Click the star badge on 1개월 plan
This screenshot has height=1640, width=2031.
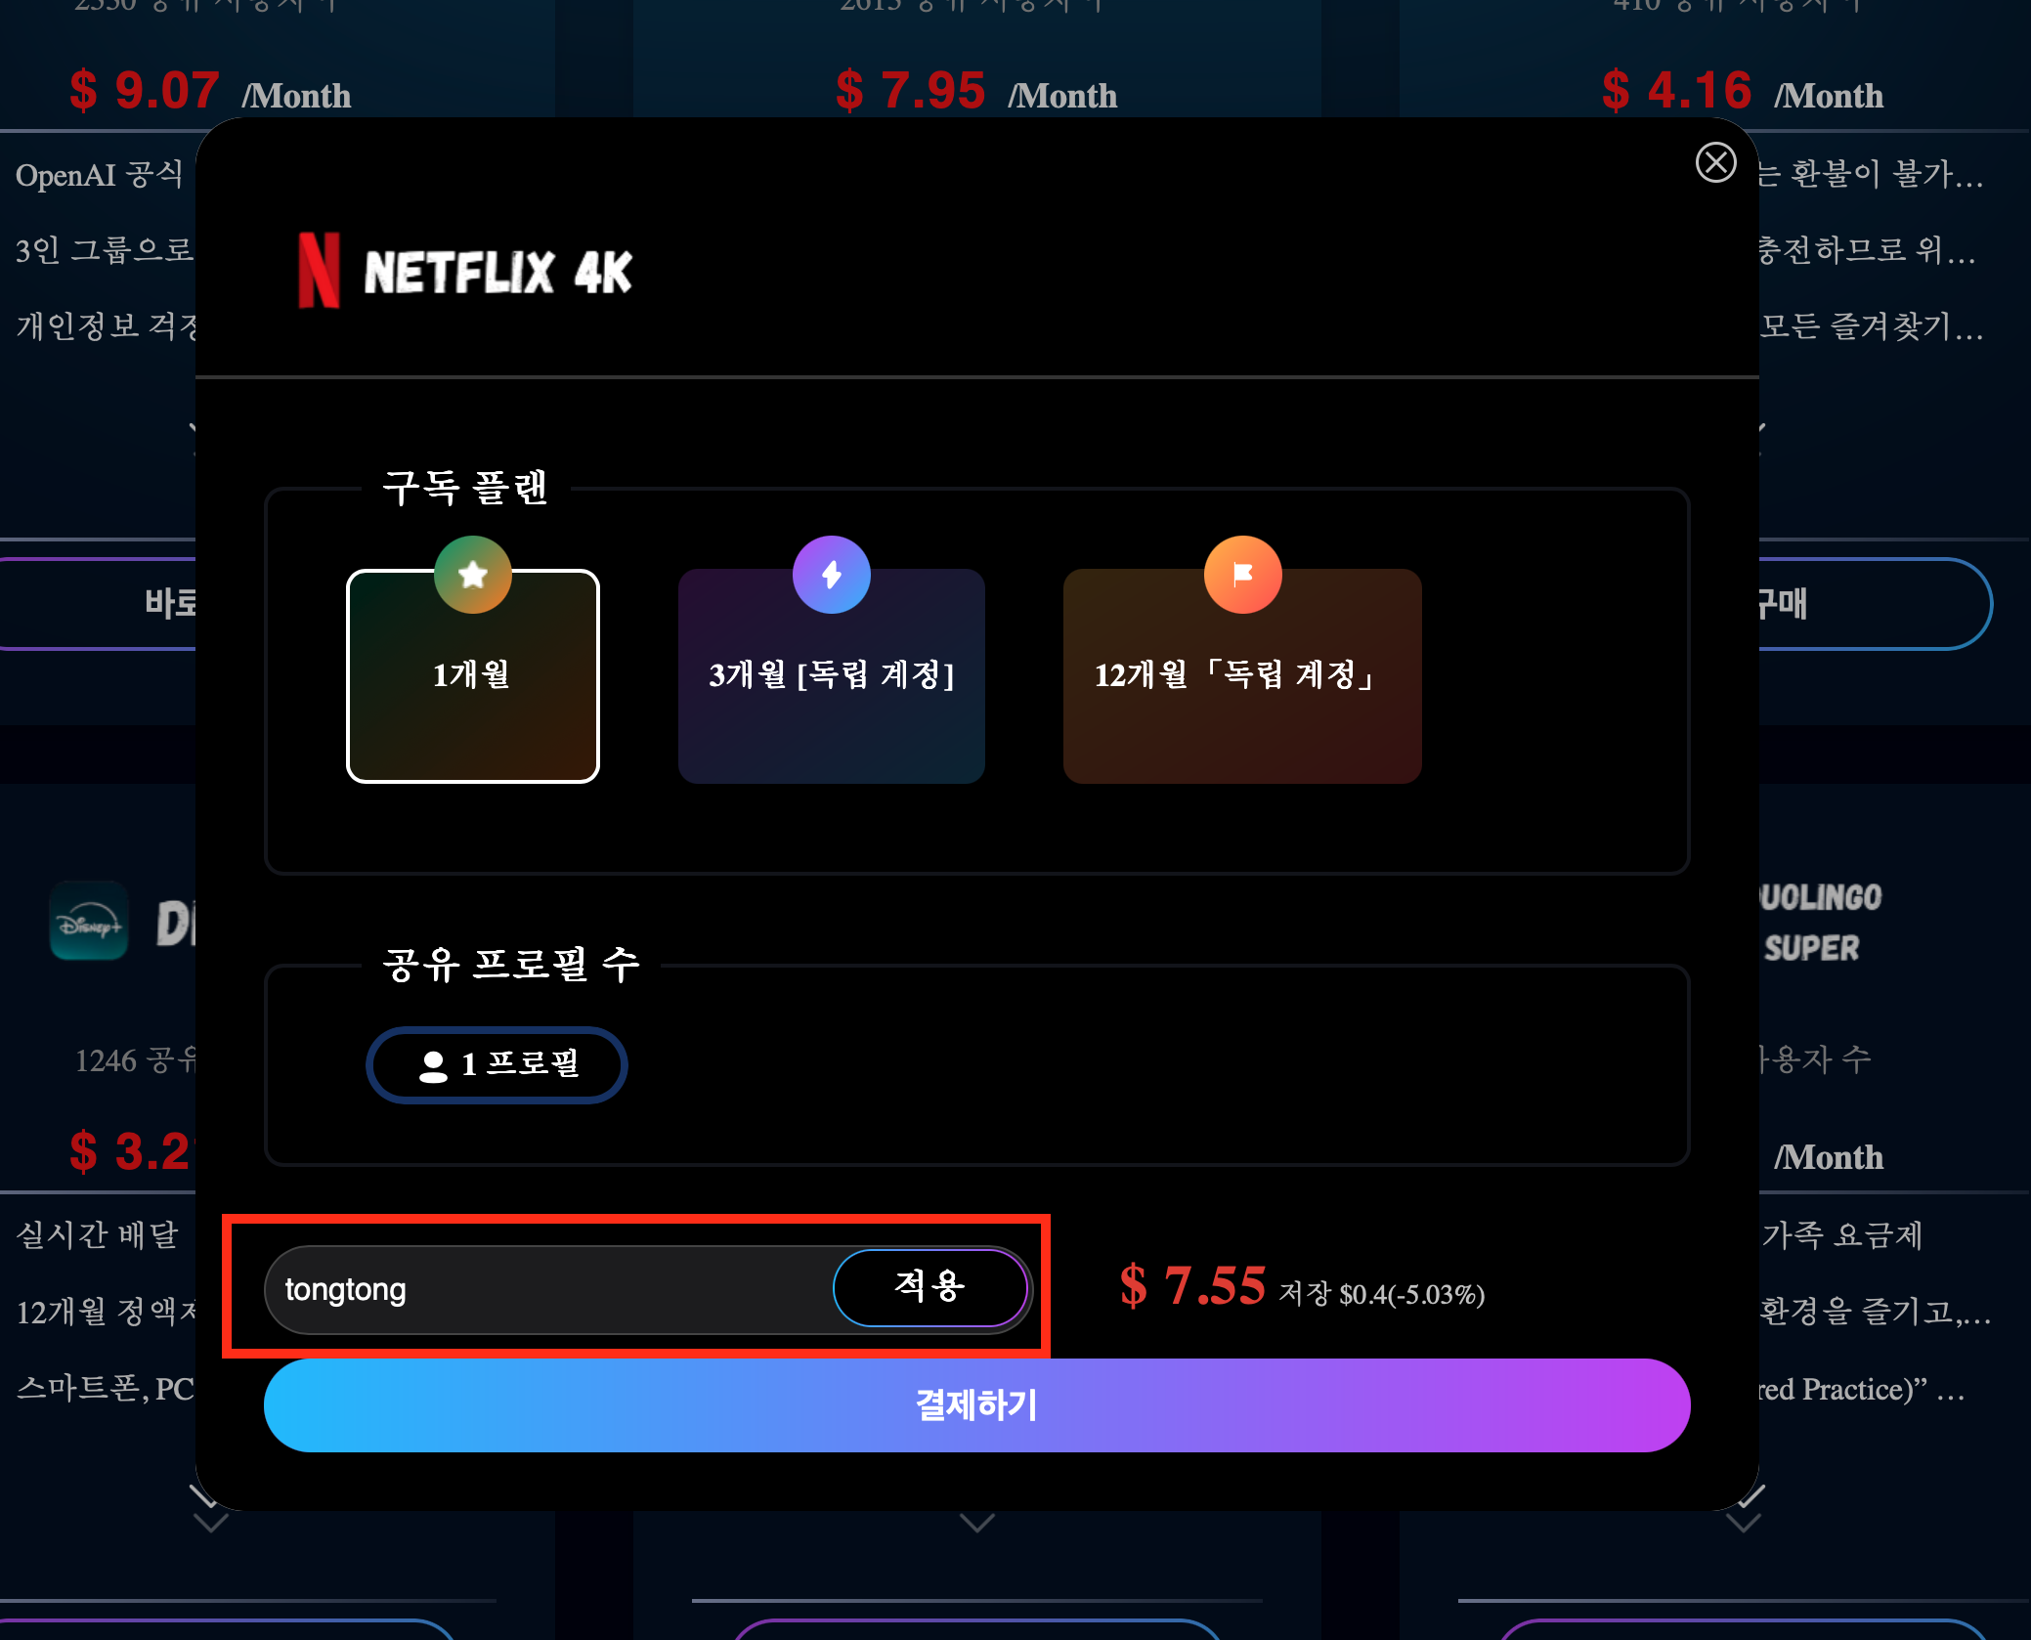point(473,575)
